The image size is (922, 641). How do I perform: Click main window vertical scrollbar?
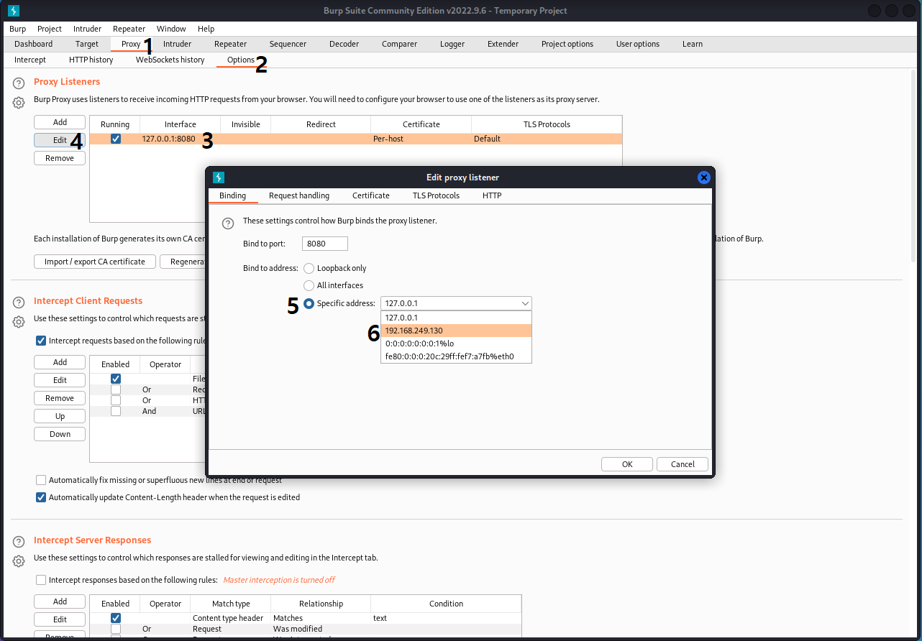click(915, 165)
